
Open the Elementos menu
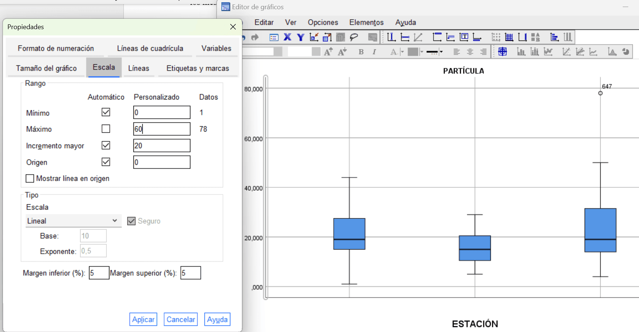(x=366, y=23)
